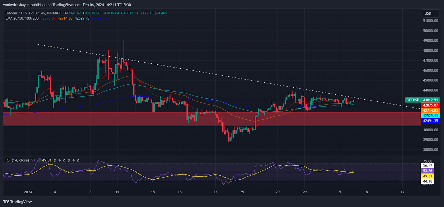
Task: Click the RSI (14, close) indicator legend
Action: pos(17,160)
